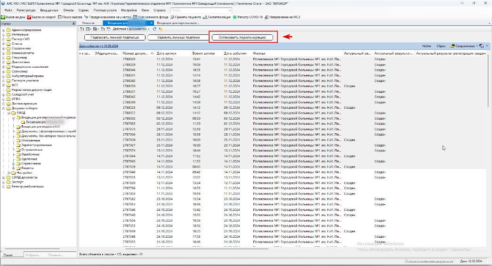
Task: Click the yellow folder icon beside refresh
Action: (161, 29)
